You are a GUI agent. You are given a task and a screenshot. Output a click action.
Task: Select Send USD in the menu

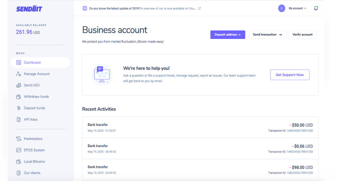point(31,85)
